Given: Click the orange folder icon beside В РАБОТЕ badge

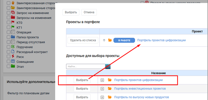Looking at the screenshot, I should 110,40.
